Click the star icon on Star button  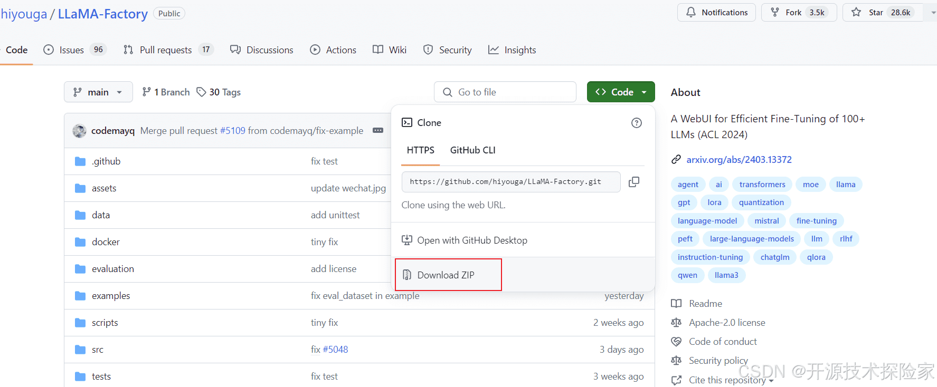pyautogui.click(x=856, y=12)
